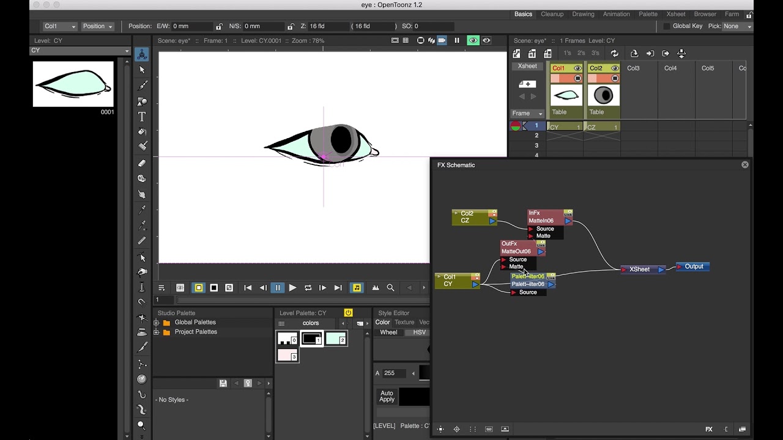Select the pale pink color swatch 3
This screenshot has height=440, width=783.
coord(288,355)
